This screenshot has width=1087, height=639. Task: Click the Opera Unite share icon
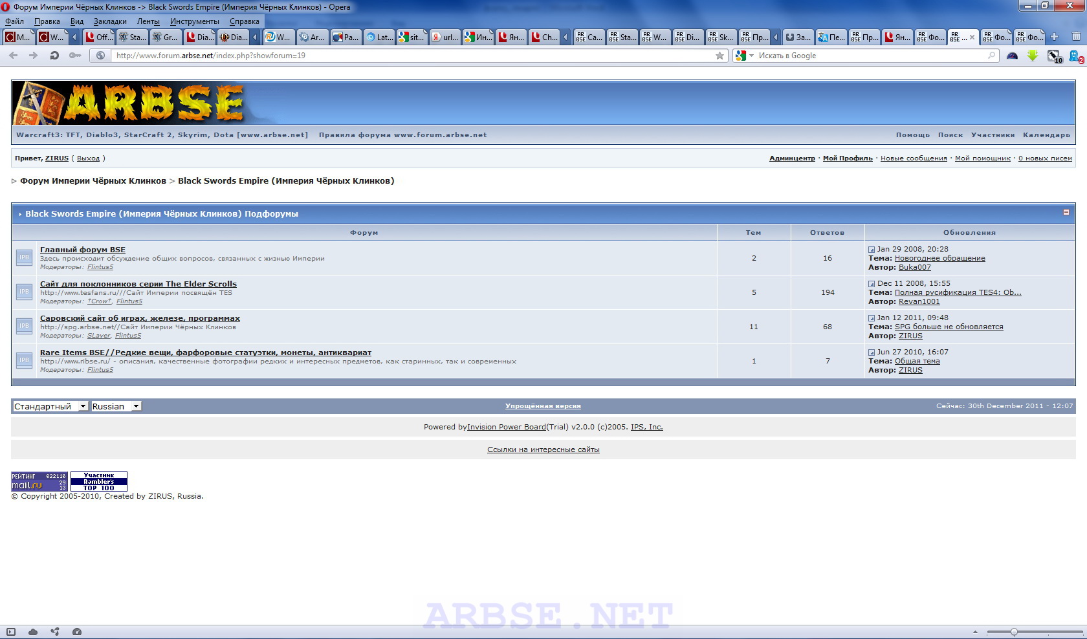[55, 632]
